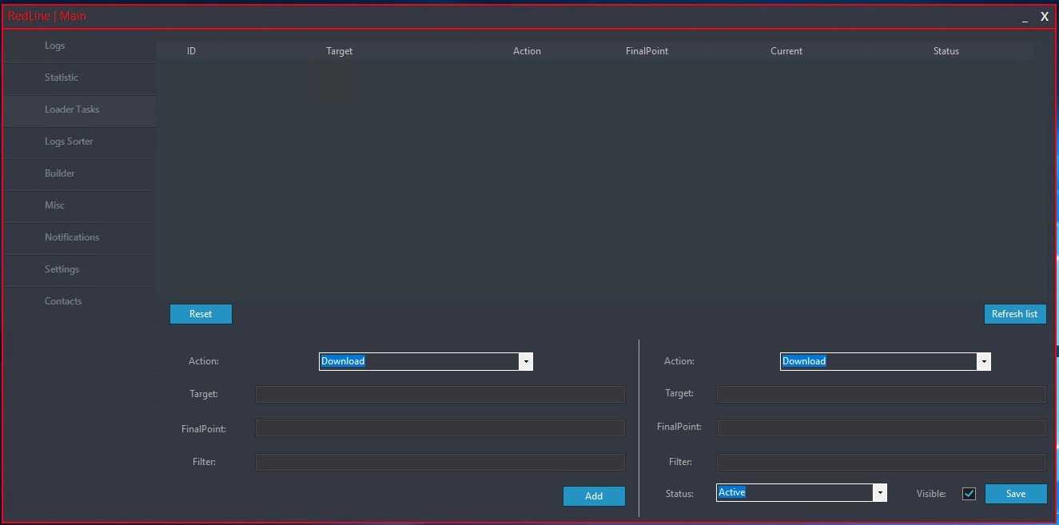Open the Logs Sorter page
1059x525 pixels.
[x=80, y=142]
